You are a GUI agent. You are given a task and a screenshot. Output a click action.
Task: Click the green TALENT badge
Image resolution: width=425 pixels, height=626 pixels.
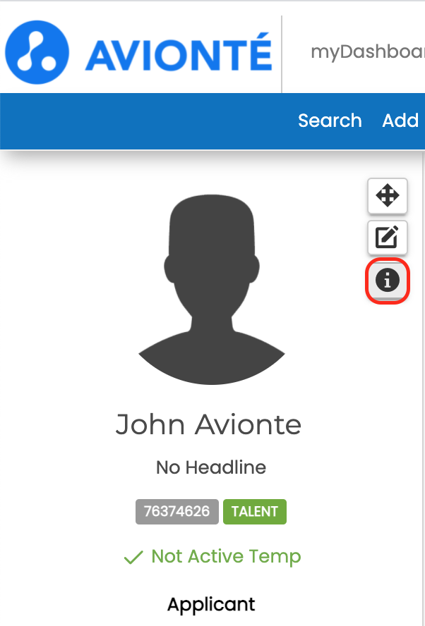(255, 511)
